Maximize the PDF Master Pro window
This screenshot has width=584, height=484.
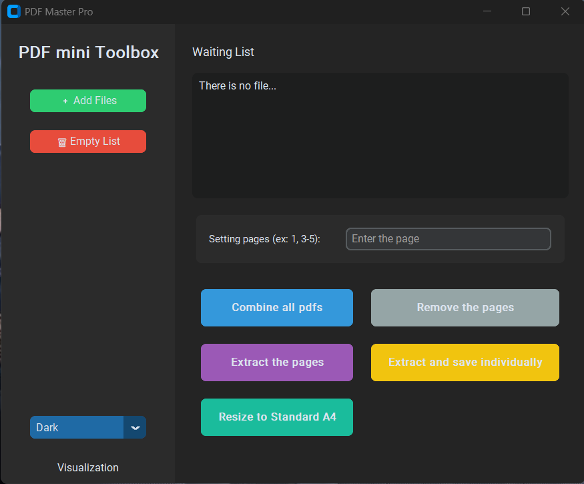tap(525, 11)
